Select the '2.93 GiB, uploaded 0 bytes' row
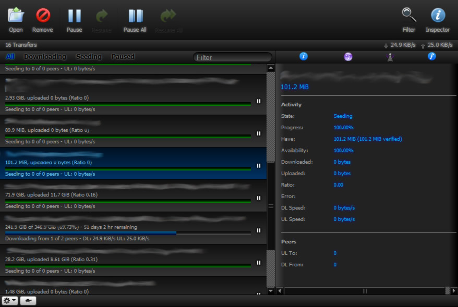The width and height of the screenshot is (458, 307). pos(133,95)
